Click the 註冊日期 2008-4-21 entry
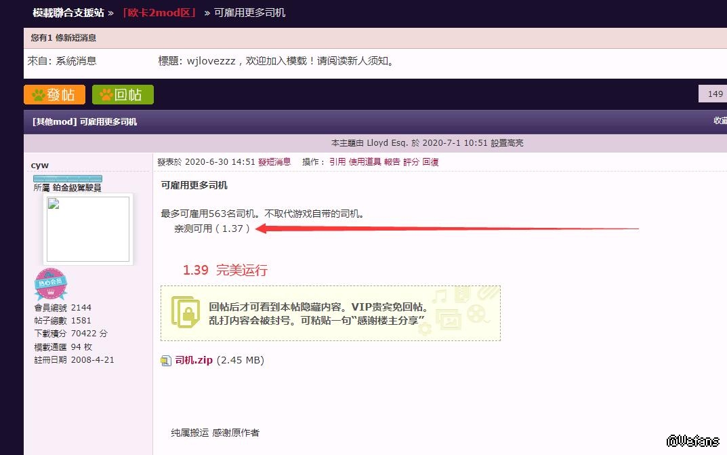The width and height of the screenshot is (727, 455). (74, 359)
